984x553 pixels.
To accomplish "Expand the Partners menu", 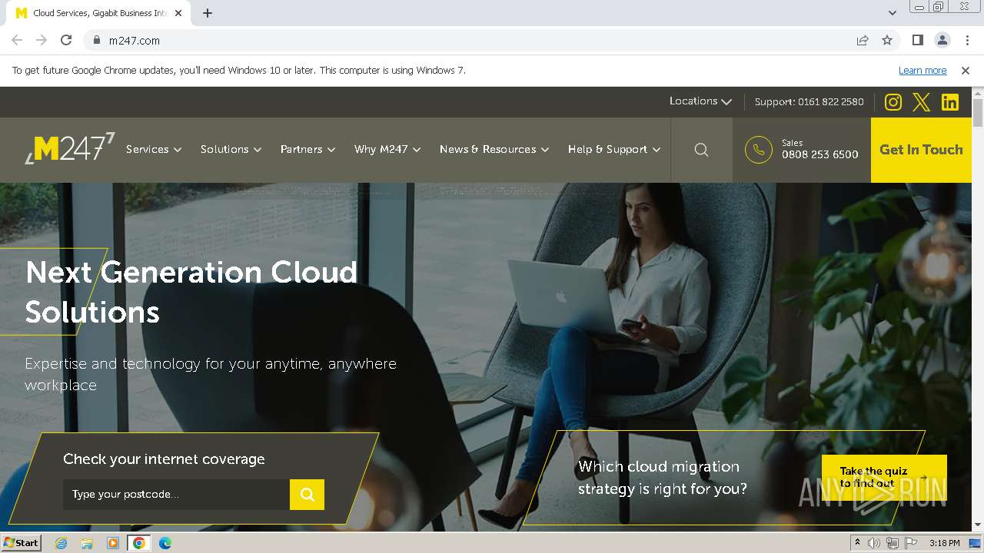I will tap(308, 150).
